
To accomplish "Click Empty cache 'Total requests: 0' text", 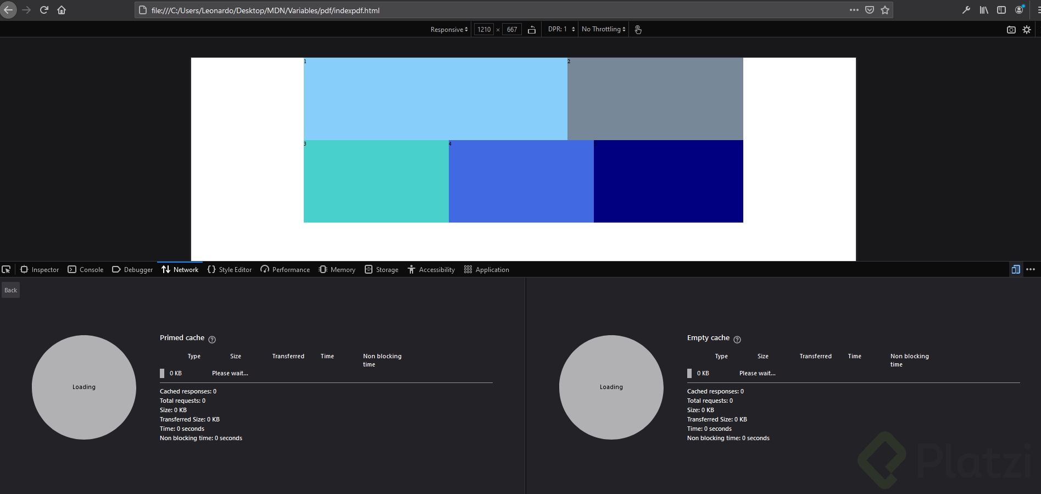I will click(x=710, y=401).
